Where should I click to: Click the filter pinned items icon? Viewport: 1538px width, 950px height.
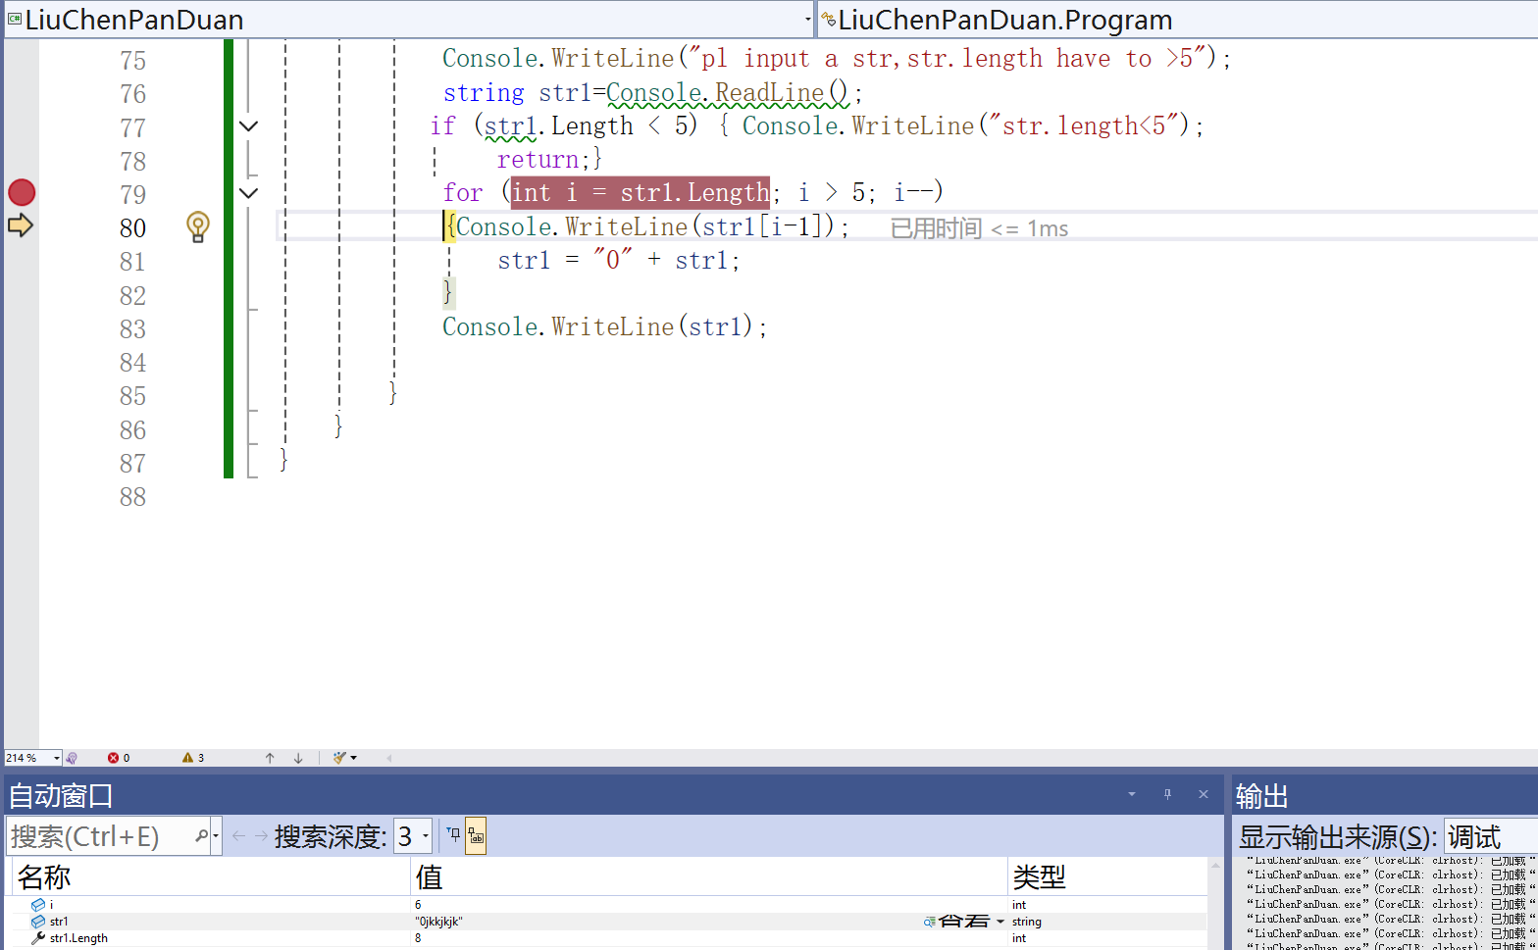453,835
